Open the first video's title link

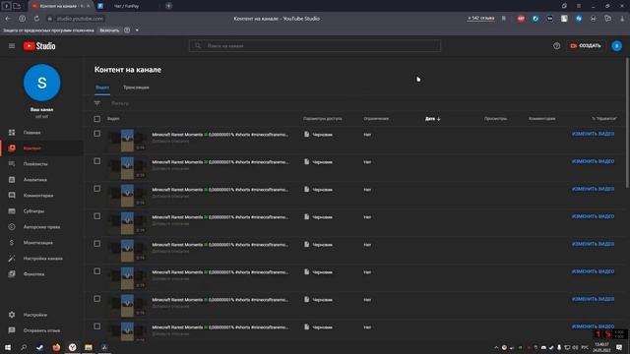[220, 135]
